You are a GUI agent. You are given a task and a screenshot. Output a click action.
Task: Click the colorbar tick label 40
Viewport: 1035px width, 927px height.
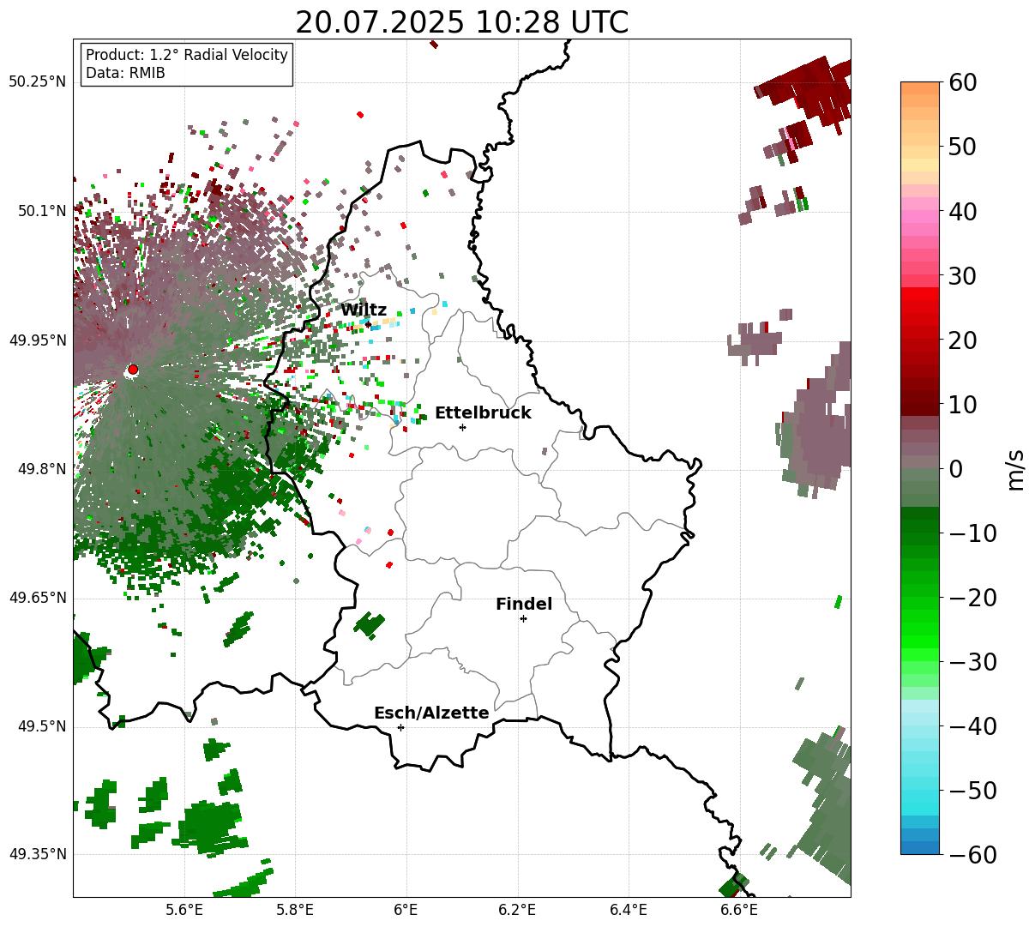[x=964, y=211]
